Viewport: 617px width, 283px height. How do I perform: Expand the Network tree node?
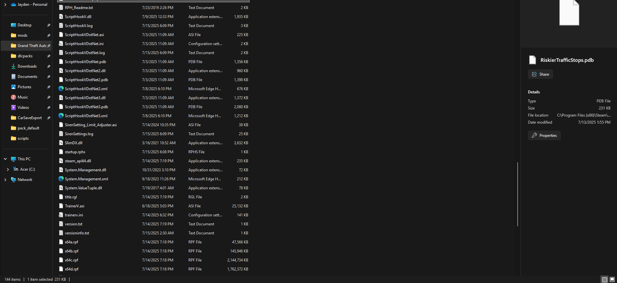point(5,180)
